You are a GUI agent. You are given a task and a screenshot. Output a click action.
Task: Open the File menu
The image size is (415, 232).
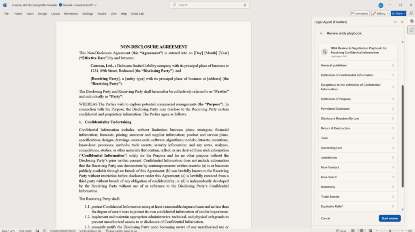click(x=6, y=14)
